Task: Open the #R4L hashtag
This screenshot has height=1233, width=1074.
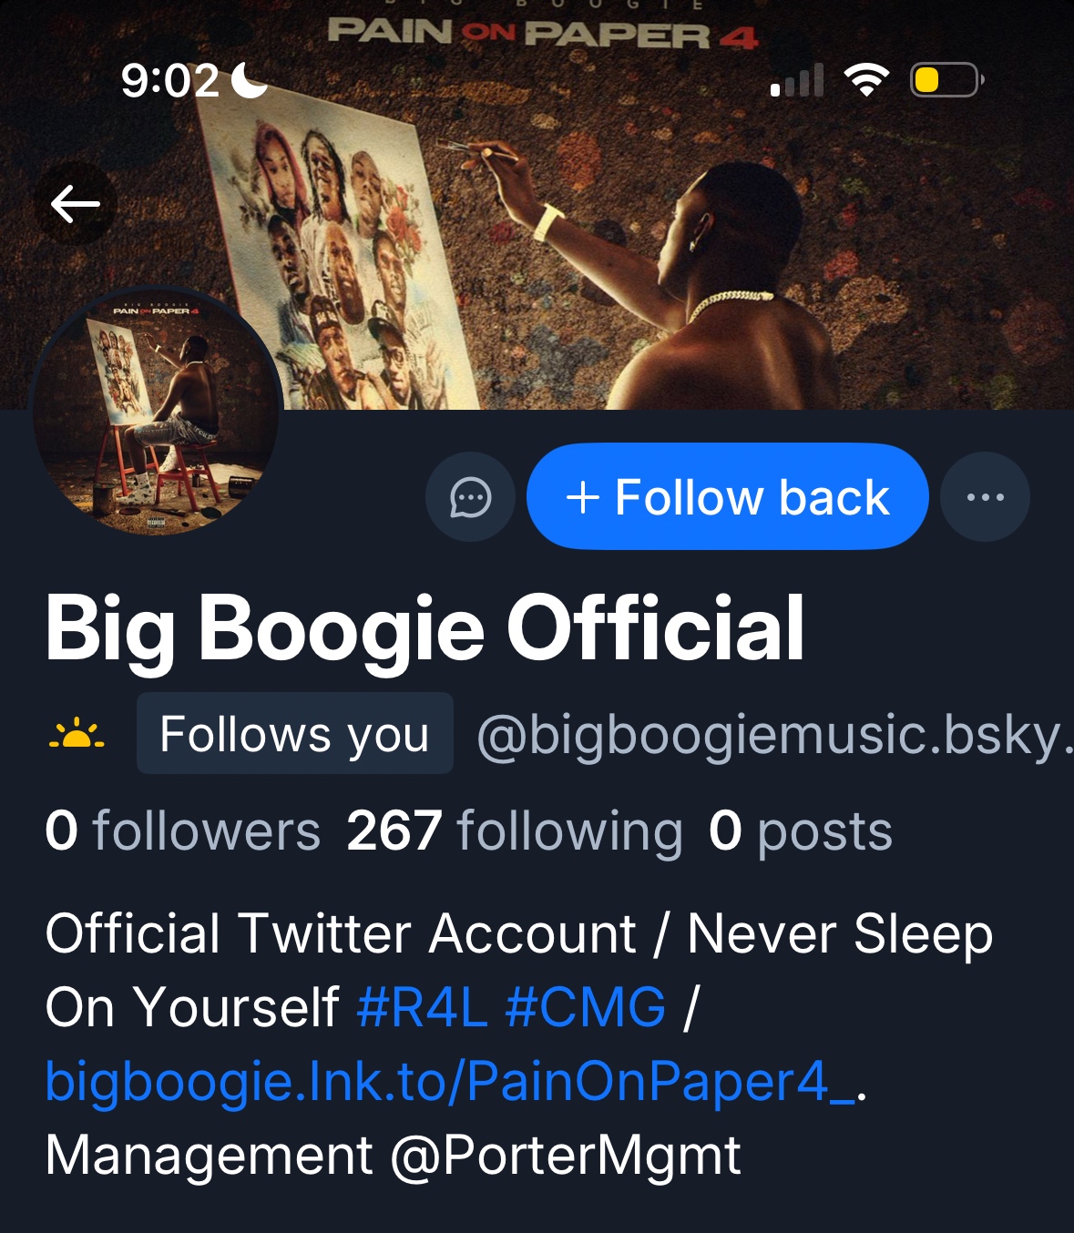Action: pos(422,1007)
